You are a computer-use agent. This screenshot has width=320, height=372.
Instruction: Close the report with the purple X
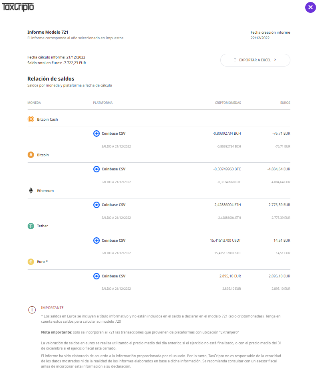pos(310,7)
